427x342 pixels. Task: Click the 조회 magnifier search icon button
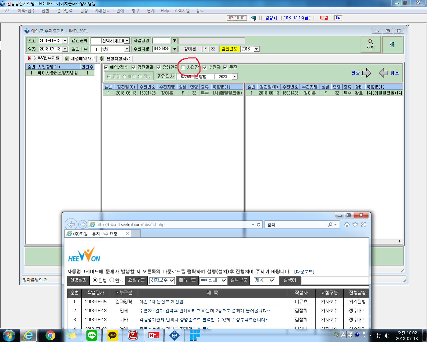tap(371, 44)
